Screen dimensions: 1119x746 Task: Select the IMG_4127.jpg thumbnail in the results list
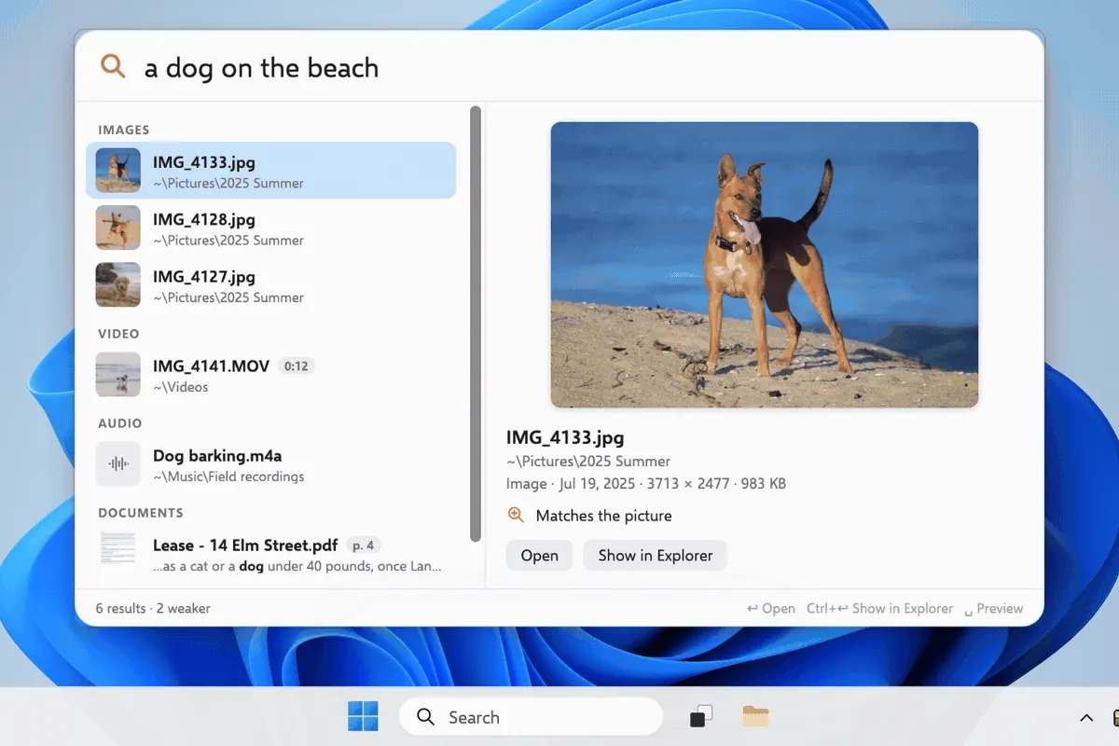pyautogui.click(x=118, y=285)
